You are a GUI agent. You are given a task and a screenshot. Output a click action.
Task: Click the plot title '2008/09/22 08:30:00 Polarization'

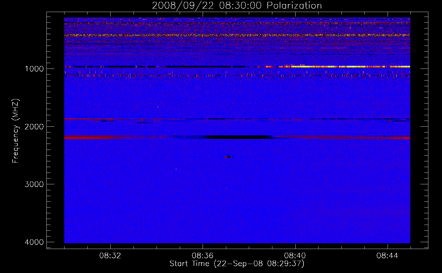(x=237, y=5)
